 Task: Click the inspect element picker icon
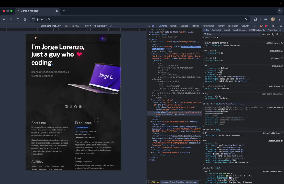pyautogui.click(x=149, y=26)
